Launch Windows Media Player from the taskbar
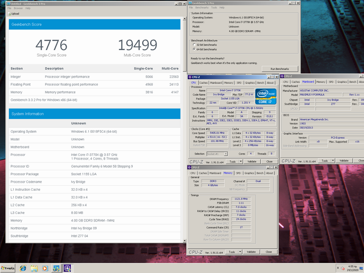Image resolution: width=364 pixels, height=273 pixels. [45, 268]
